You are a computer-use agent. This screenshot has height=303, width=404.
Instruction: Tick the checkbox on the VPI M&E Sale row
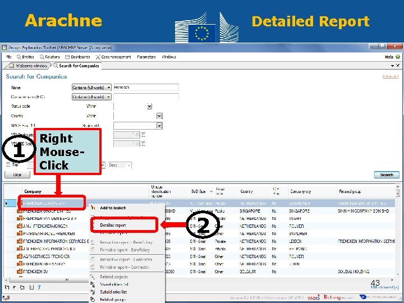(x=144, y=144)
